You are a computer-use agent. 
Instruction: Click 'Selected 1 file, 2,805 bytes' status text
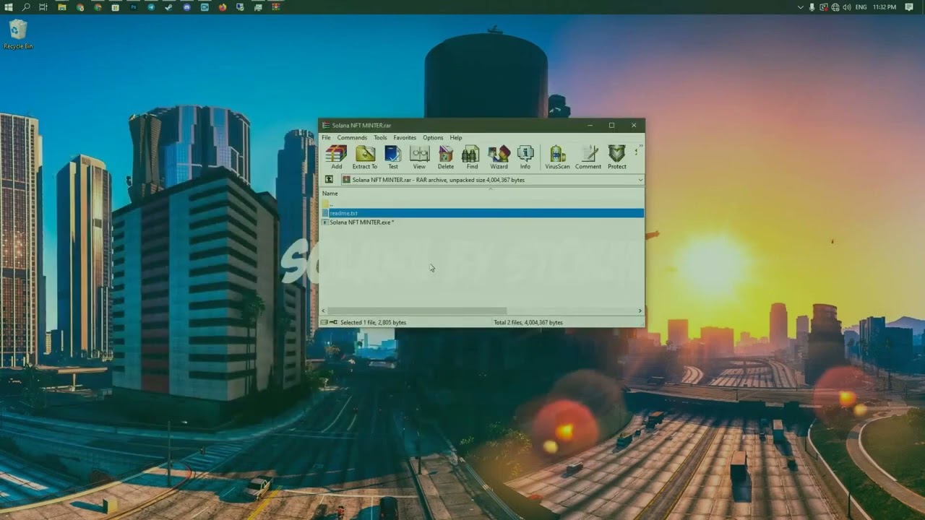pyautogui.click(x=373, y=322)
